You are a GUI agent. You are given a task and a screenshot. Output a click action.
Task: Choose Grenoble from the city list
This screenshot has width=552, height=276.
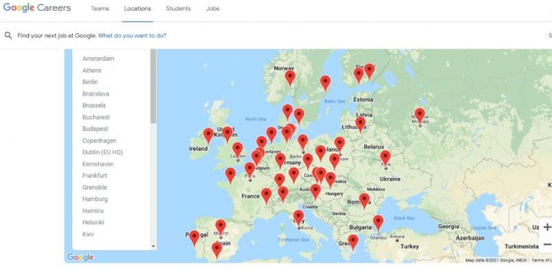click(95, 187)
